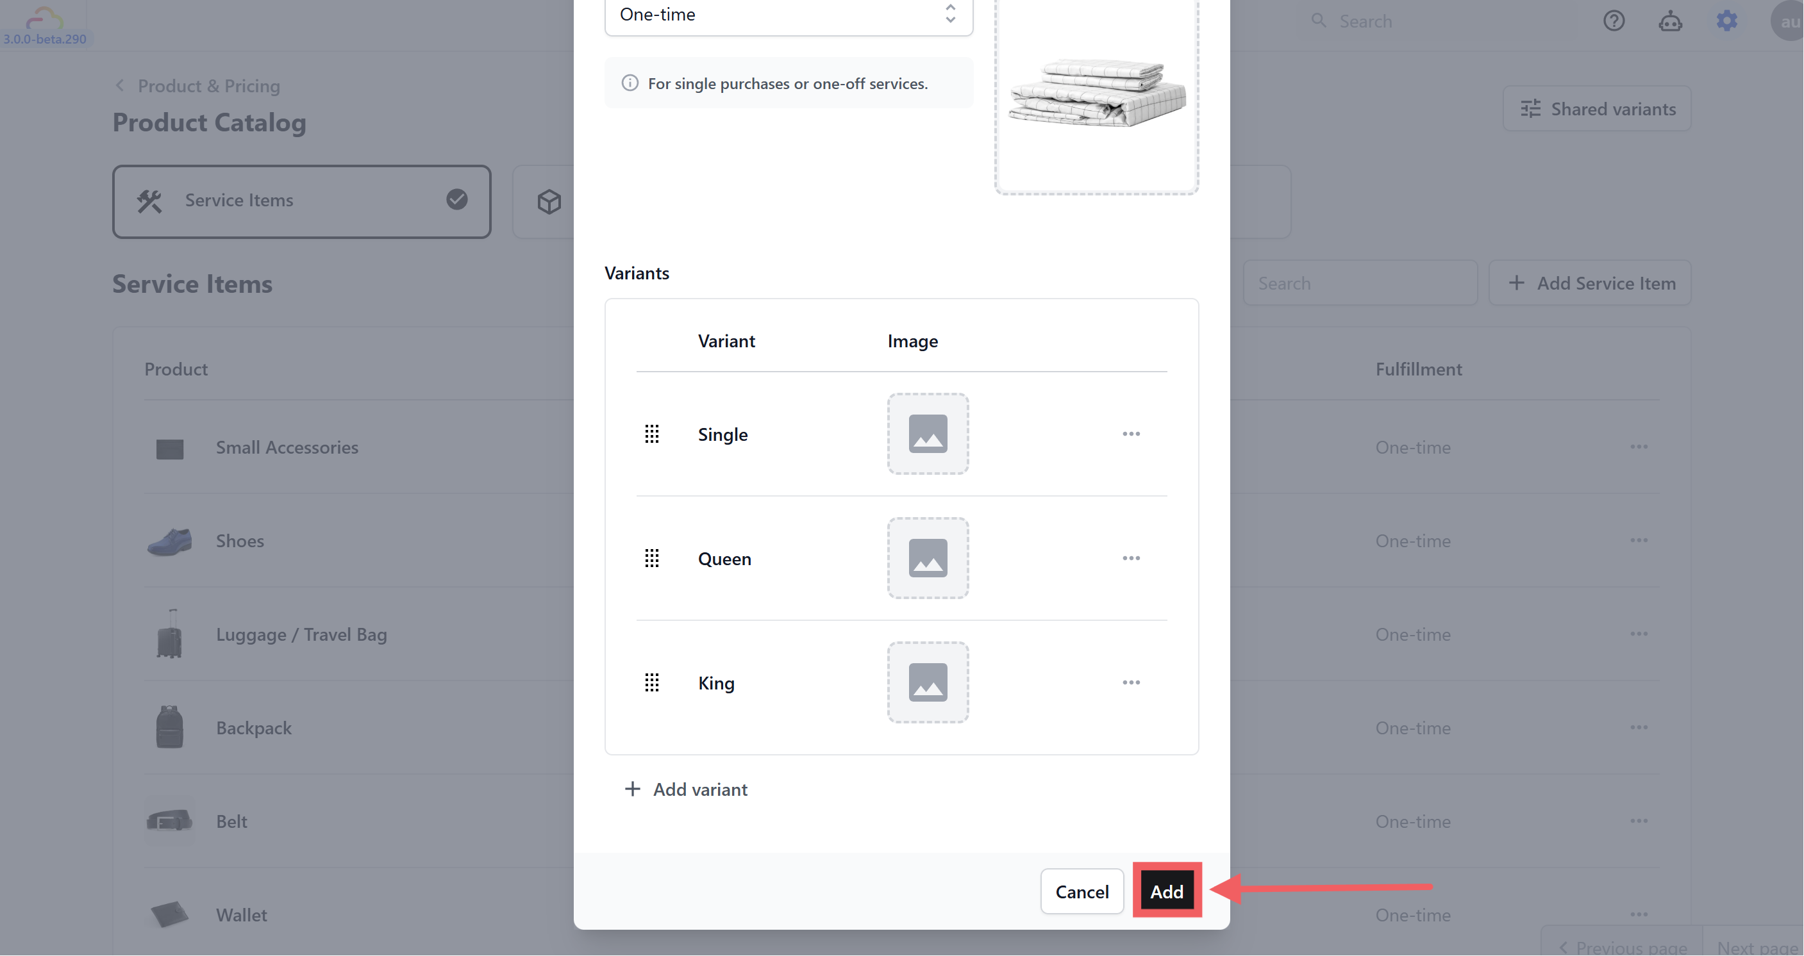Click the drag handle for Single variant
Viewport: 1804px width, 956px height.
coord(651,434)
